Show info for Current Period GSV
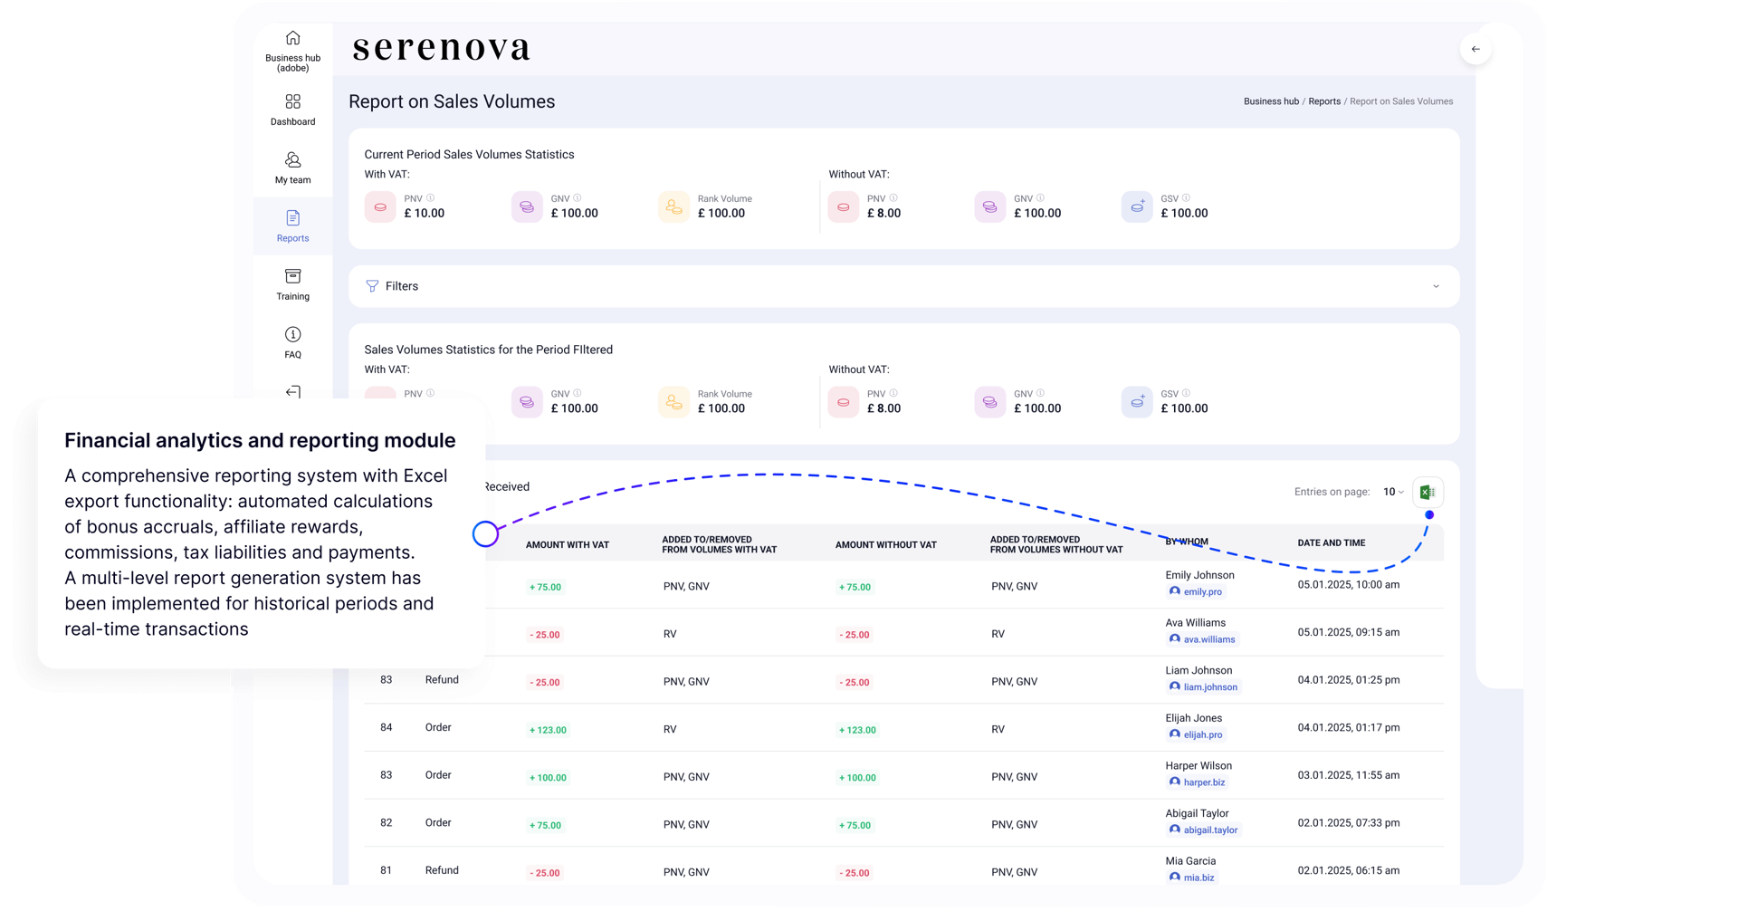1738x921 pixels. click(1186, 198)
